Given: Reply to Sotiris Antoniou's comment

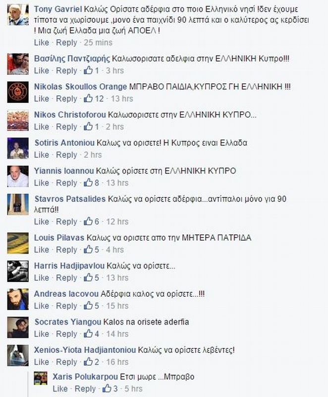Looking at the screenshot, I should coord(66,154).
